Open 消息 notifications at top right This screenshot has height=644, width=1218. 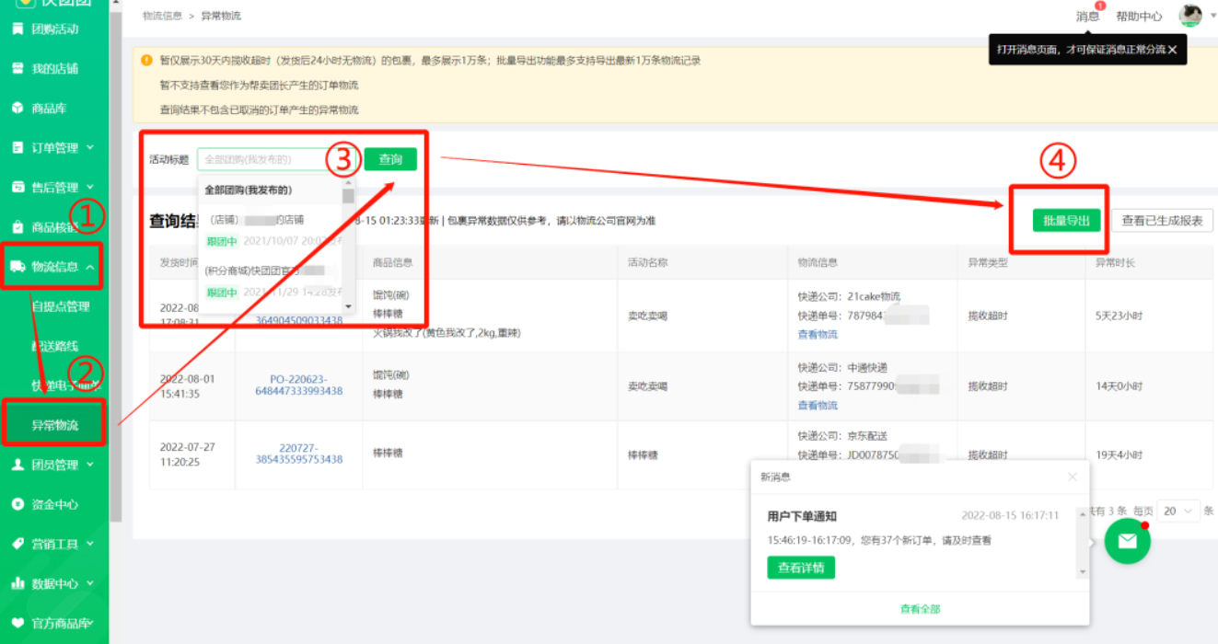(1087, 16)
